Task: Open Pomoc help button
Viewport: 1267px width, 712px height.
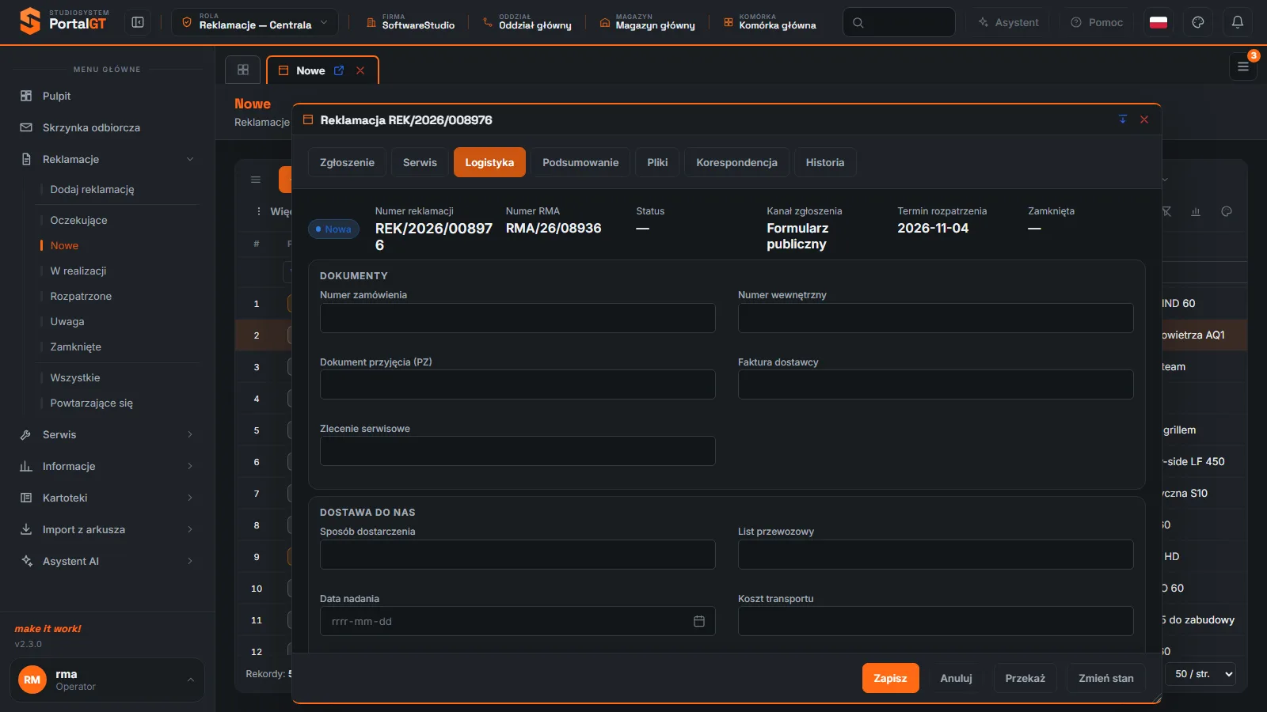Action: (1097, 22)
